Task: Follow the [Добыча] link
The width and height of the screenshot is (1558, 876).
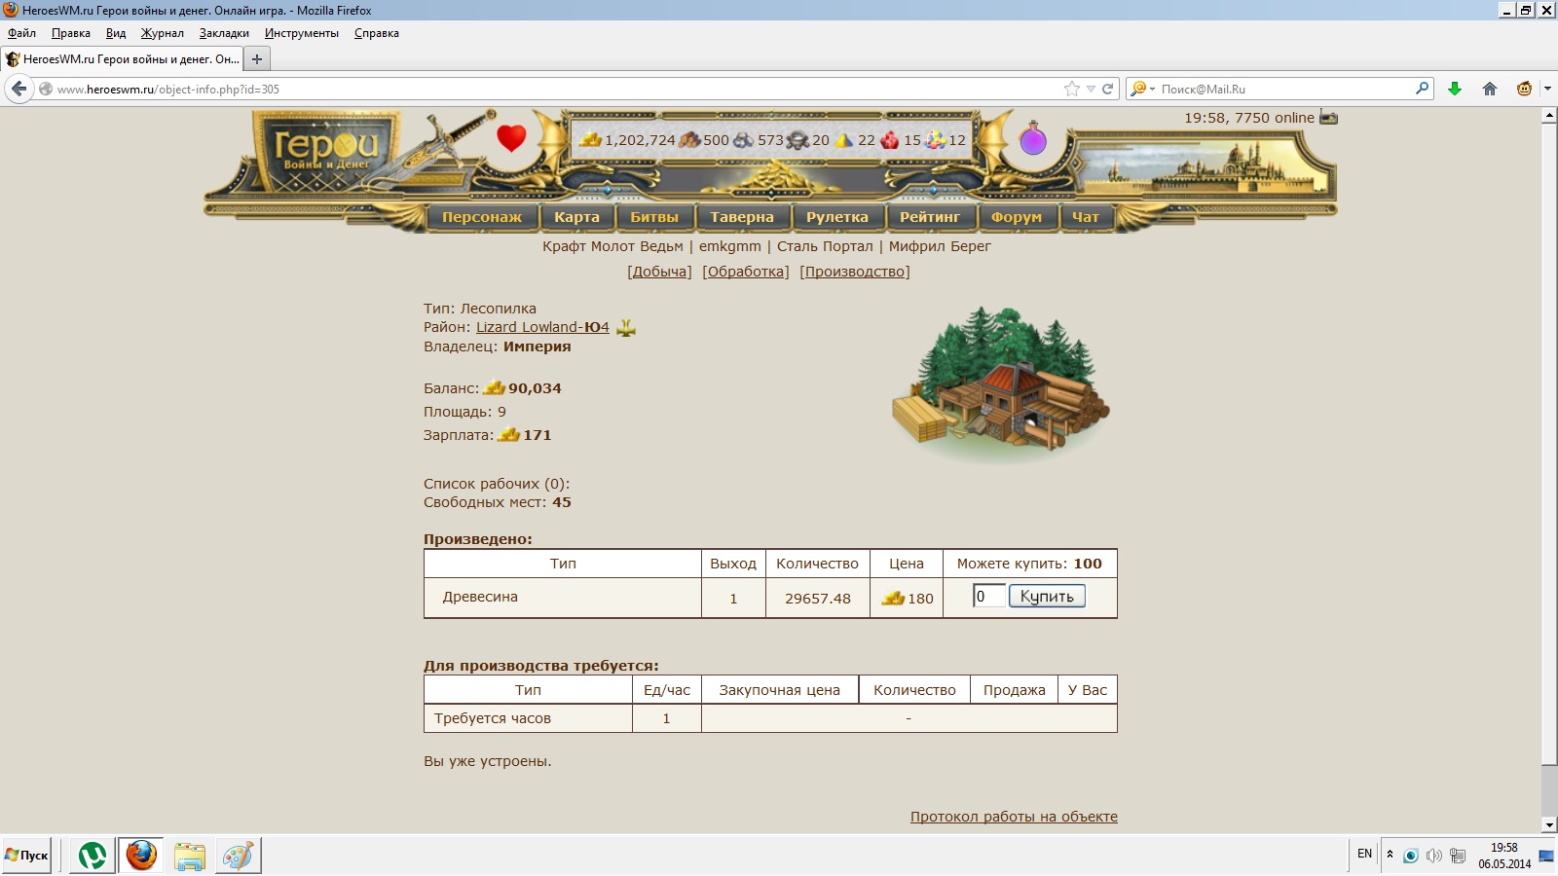Action: coord(659,272)
